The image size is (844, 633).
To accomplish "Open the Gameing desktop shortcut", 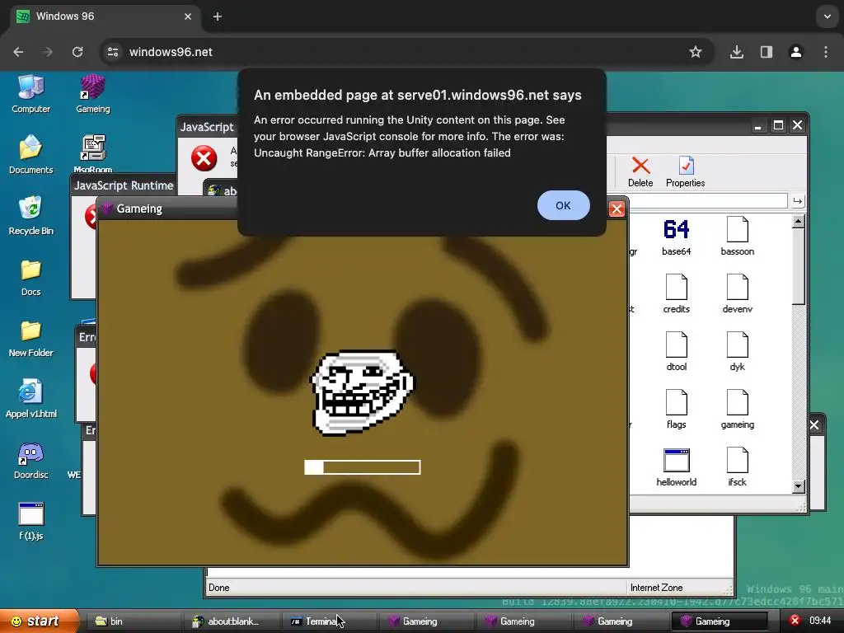I will 92,94.
